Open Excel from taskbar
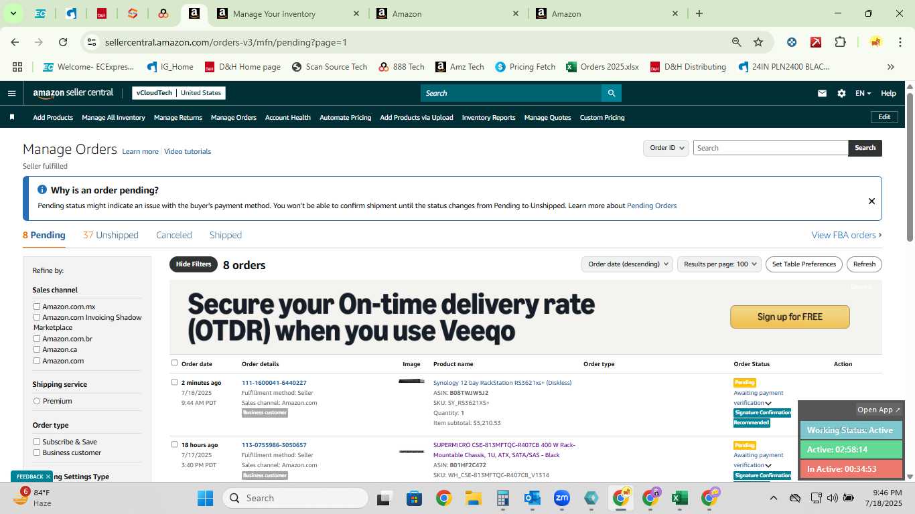915x514 pixels. coord(680,498)
